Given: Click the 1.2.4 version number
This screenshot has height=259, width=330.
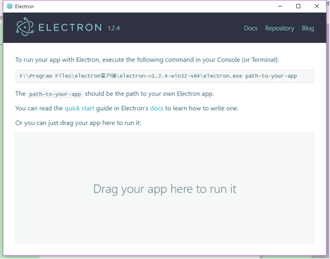Looking at the screenshot, I should [114, 28].
